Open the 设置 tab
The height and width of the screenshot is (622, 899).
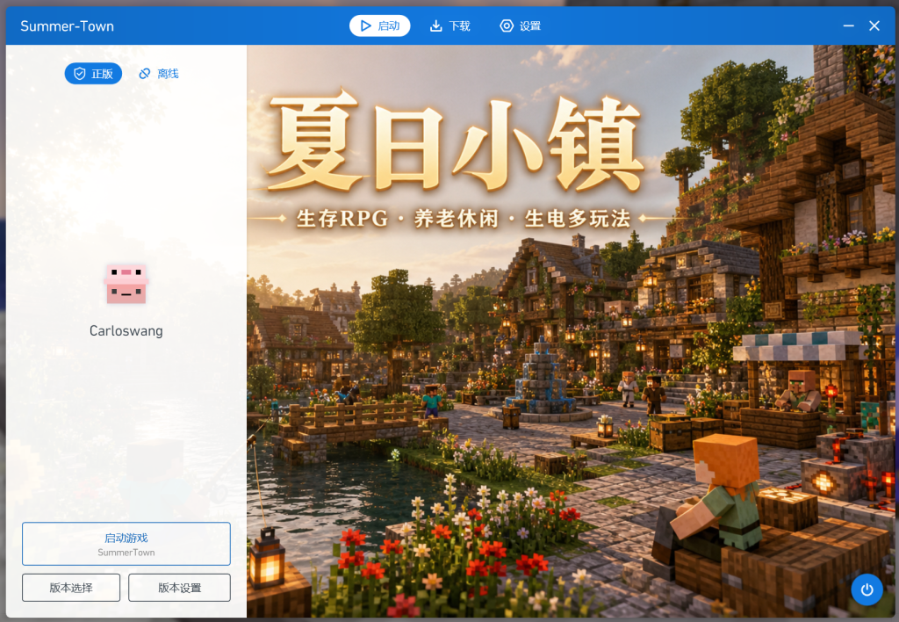(521, 25)
